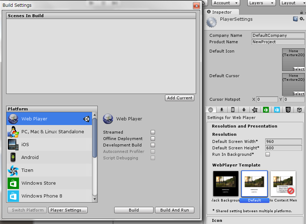The height and width of the screenshot is (224, 306).
Task: Click the PlayerSettings large gear icon
Action: [212, 22]
